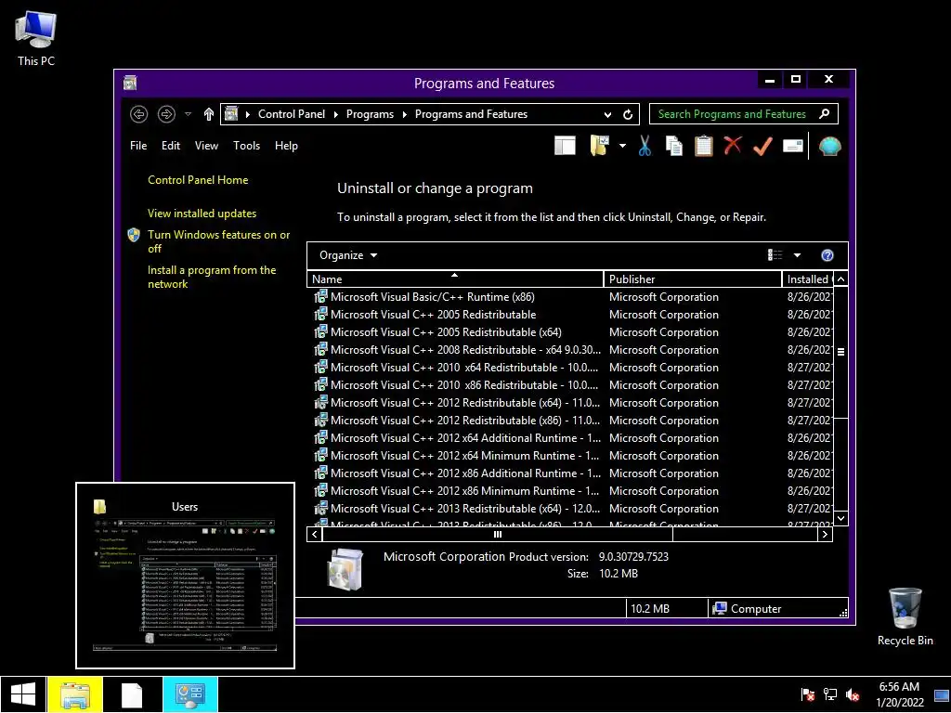Click the envelope Email icon

[793, 146]
